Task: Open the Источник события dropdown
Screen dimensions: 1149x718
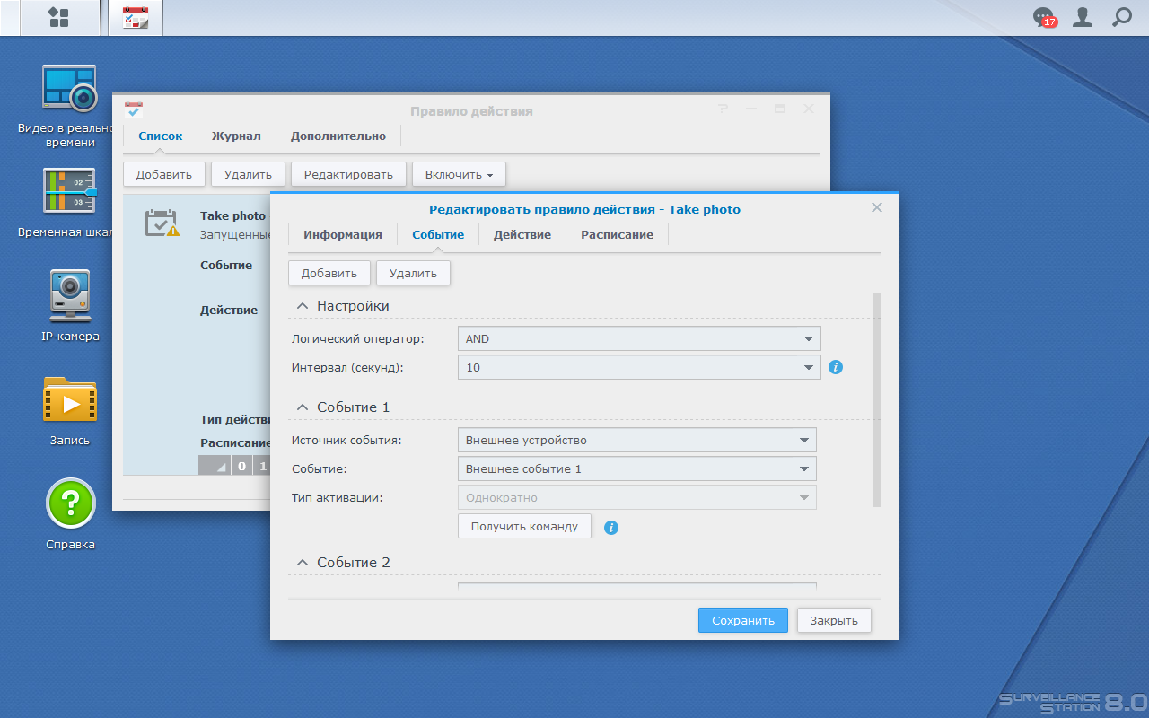Action: [637, 440]
